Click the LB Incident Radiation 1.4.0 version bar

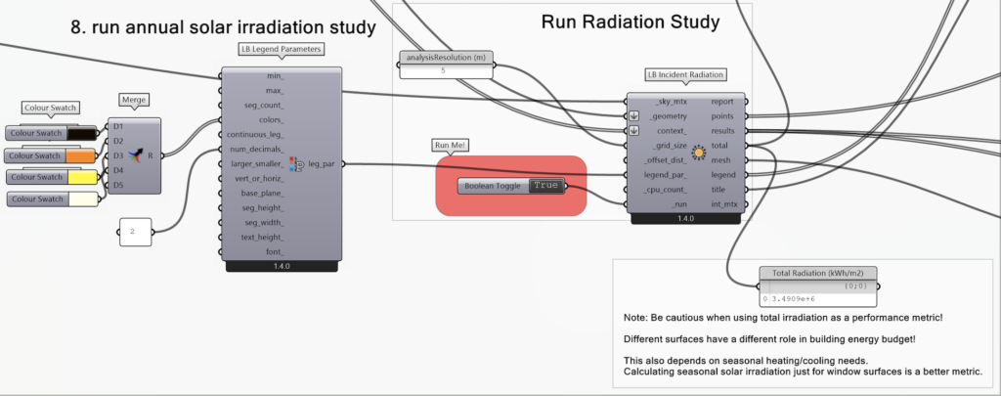click(x=685, y=219)
